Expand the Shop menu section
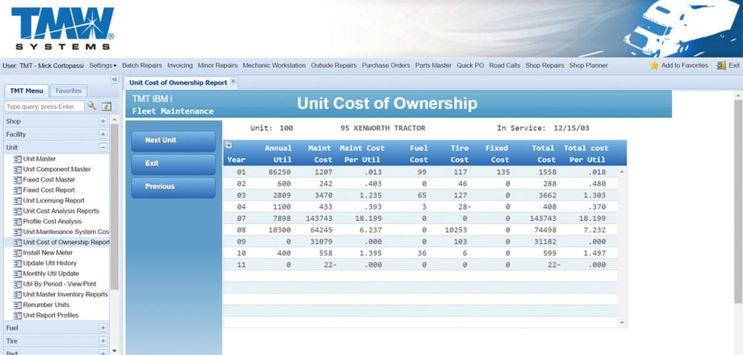743x355 pixels. click(103, 121)
